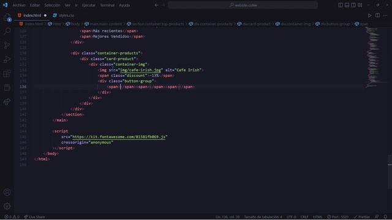Click the crossorigin="anonymous" line

[87, 142]
